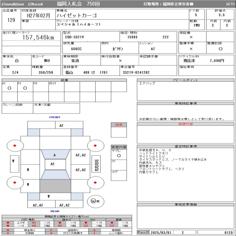The width and height of the screenshot is (236, 236).
Task: Click the × mark under 検付自賠責
Action: [120, 61]
